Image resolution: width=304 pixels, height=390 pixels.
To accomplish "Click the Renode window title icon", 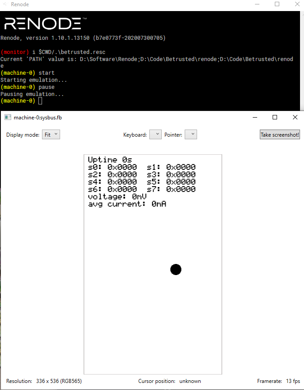I will 5,4.
